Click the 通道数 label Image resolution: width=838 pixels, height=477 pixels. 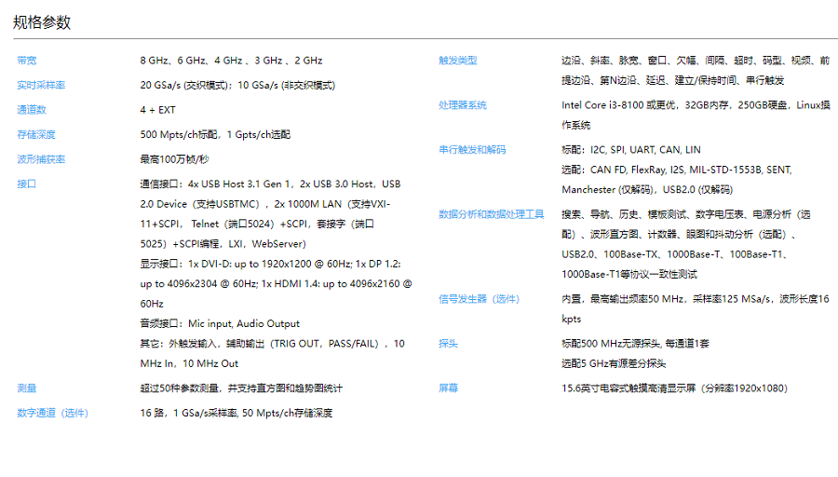[32, 110]
